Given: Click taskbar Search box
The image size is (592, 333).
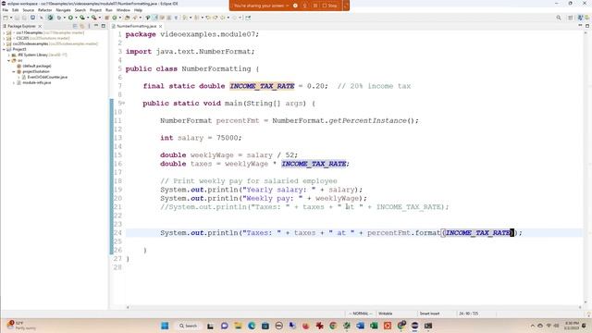Looking at the screenshot, I should (x=188, y=326).
